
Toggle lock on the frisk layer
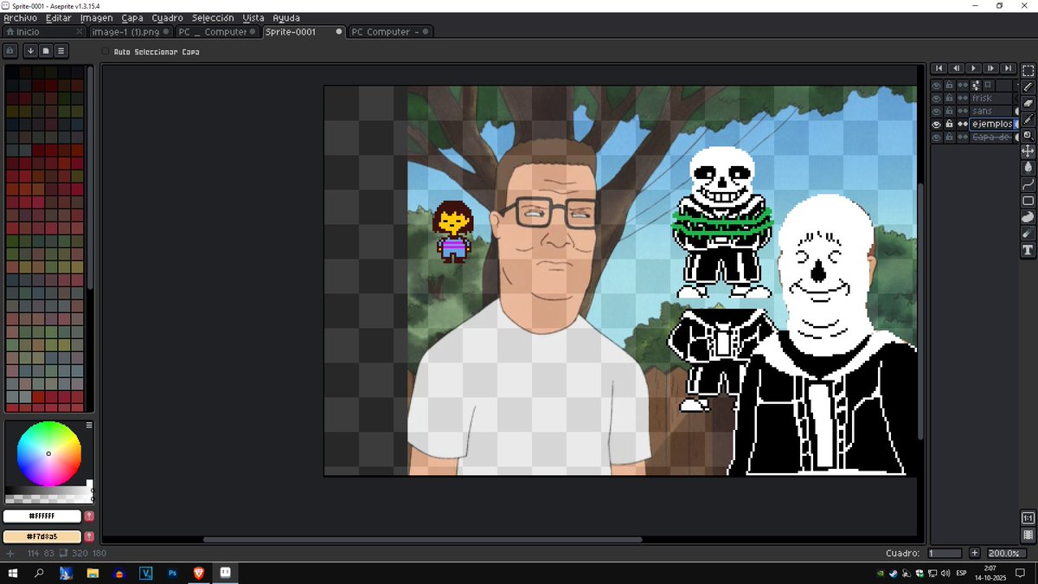coord(950,99)
